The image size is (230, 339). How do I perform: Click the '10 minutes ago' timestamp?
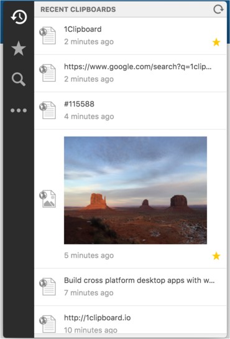coord(91,330)
